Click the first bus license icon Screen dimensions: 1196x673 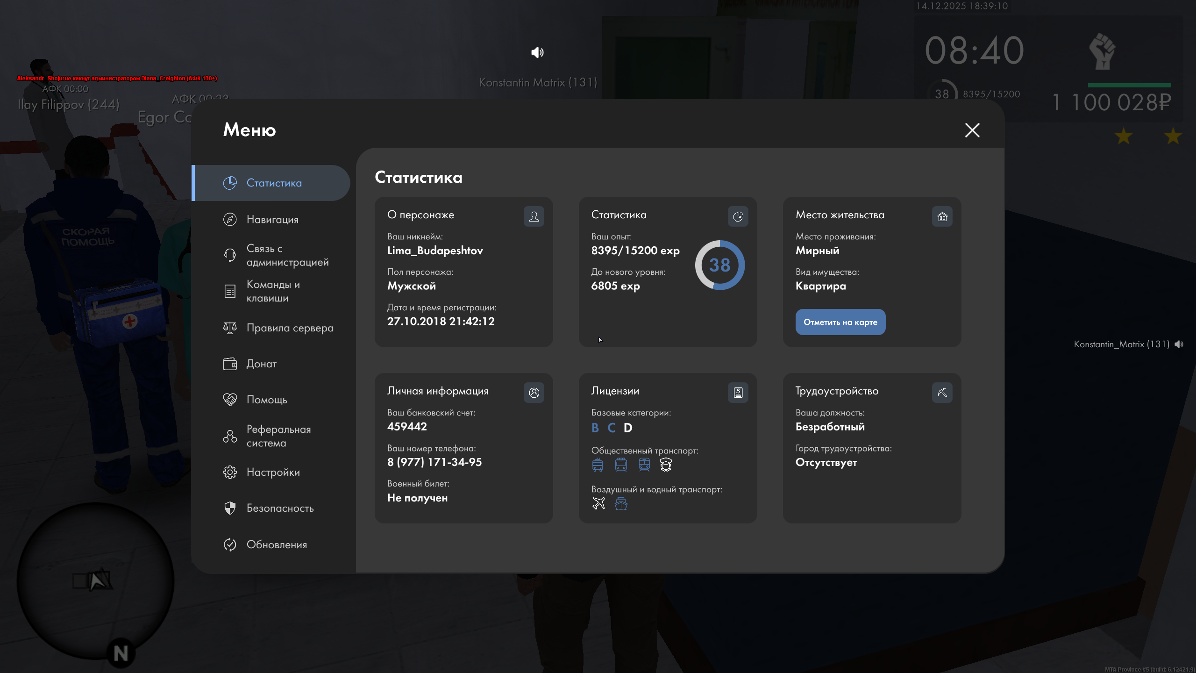click(x=598, y=465)
